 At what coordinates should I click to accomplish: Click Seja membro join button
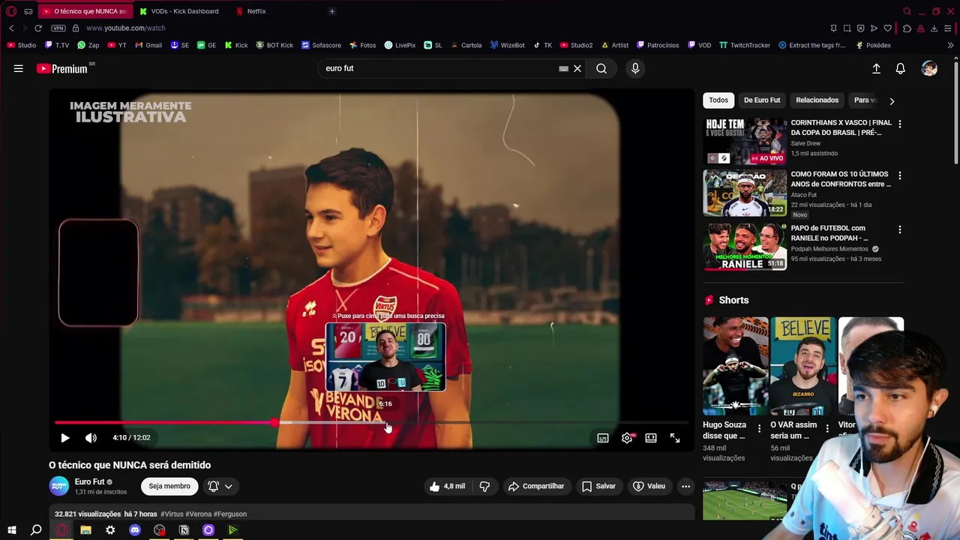tap(169, 486)
